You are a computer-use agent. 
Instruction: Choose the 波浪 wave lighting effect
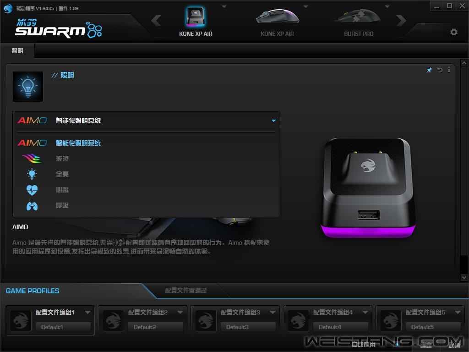146,159
